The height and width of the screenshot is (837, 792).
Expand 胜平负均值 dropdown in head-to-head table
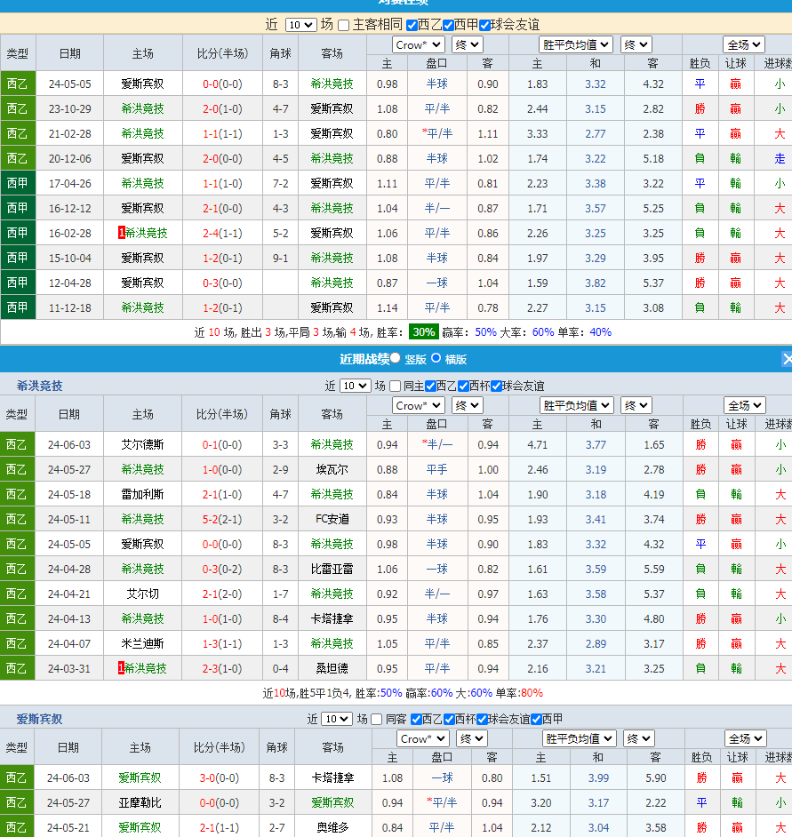[576, 44]
